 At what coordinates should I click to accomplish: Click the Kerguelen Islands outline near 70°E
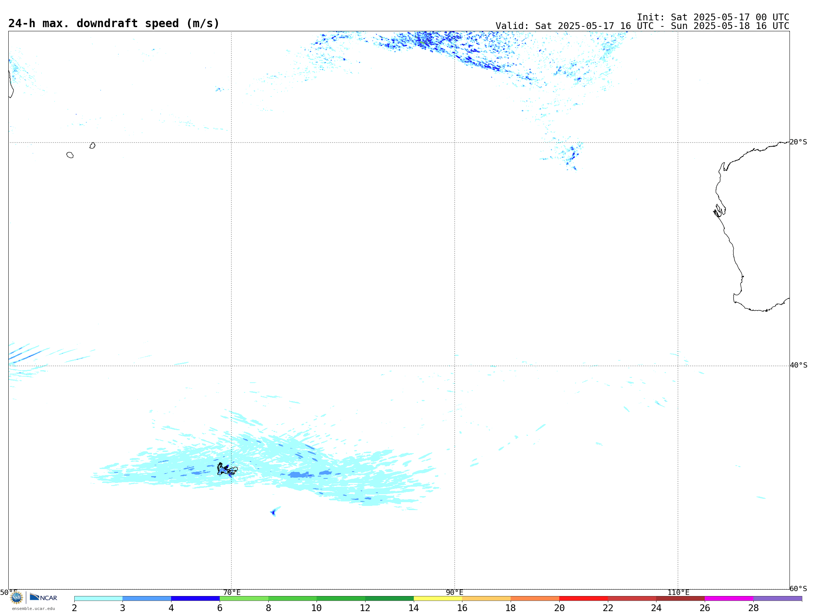pyautogui.click(x=227, y=469)
